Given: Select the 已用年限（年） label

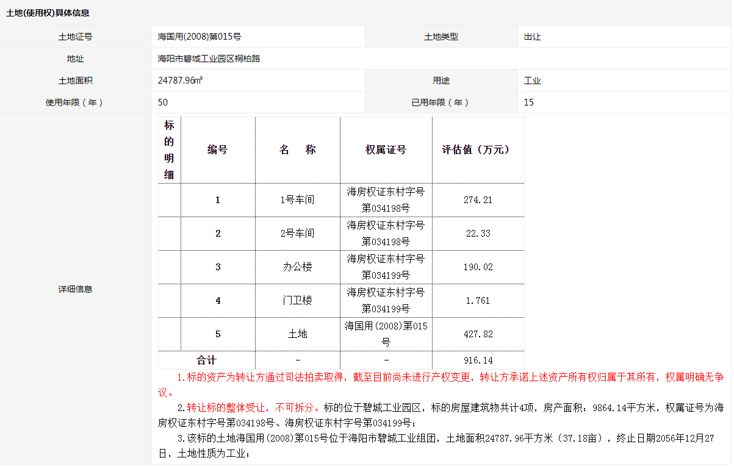Looking at the screenshot, I should (x=441, y=102).
